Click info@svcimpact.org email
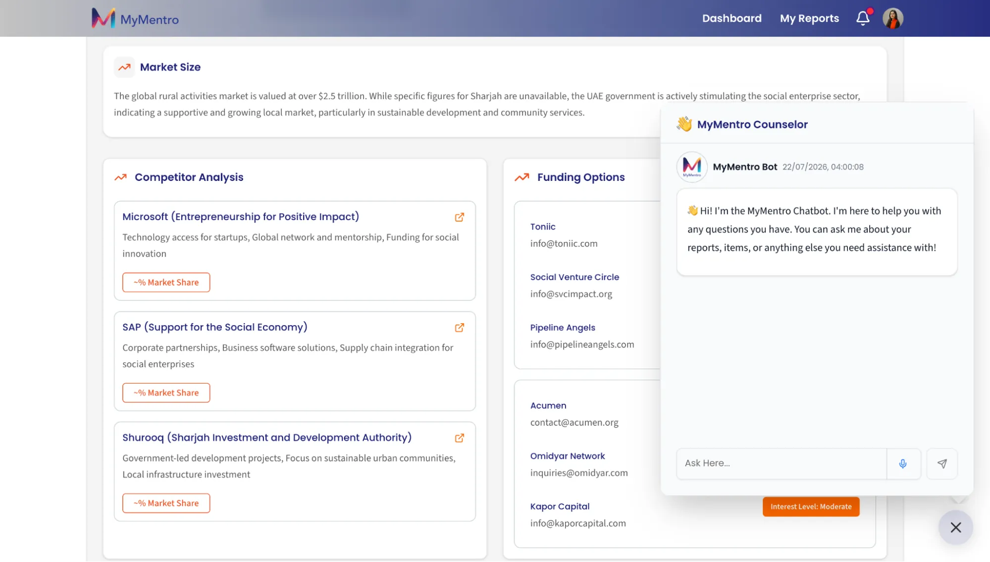Viewport: 990px width, 562px height. pos(571,294)
